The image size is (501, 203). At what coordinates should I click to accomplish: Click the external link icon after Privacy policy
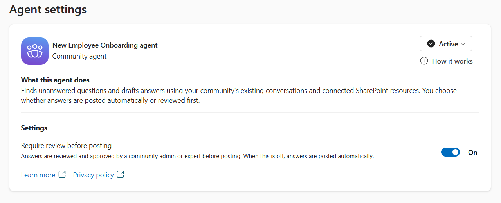point(121,175)
